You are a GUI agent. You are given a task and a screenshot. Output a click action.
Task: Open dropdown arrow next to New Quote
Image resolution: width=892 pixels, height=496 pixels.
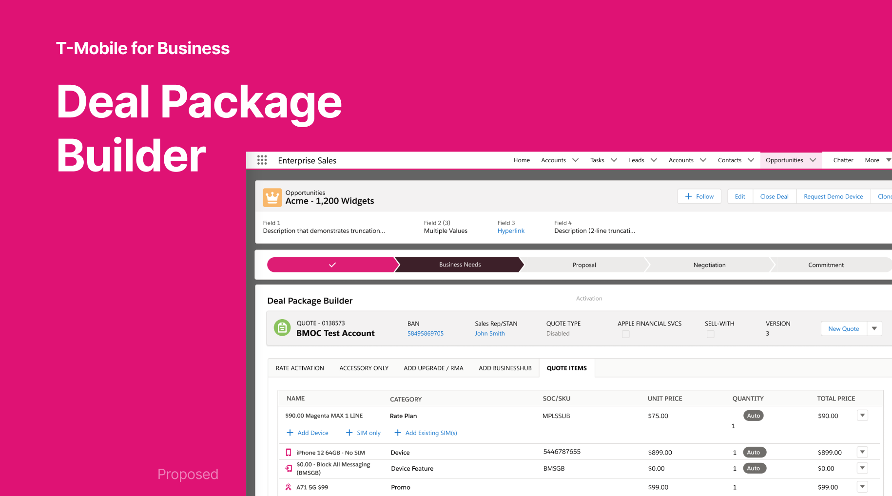(x=874, y=328)
